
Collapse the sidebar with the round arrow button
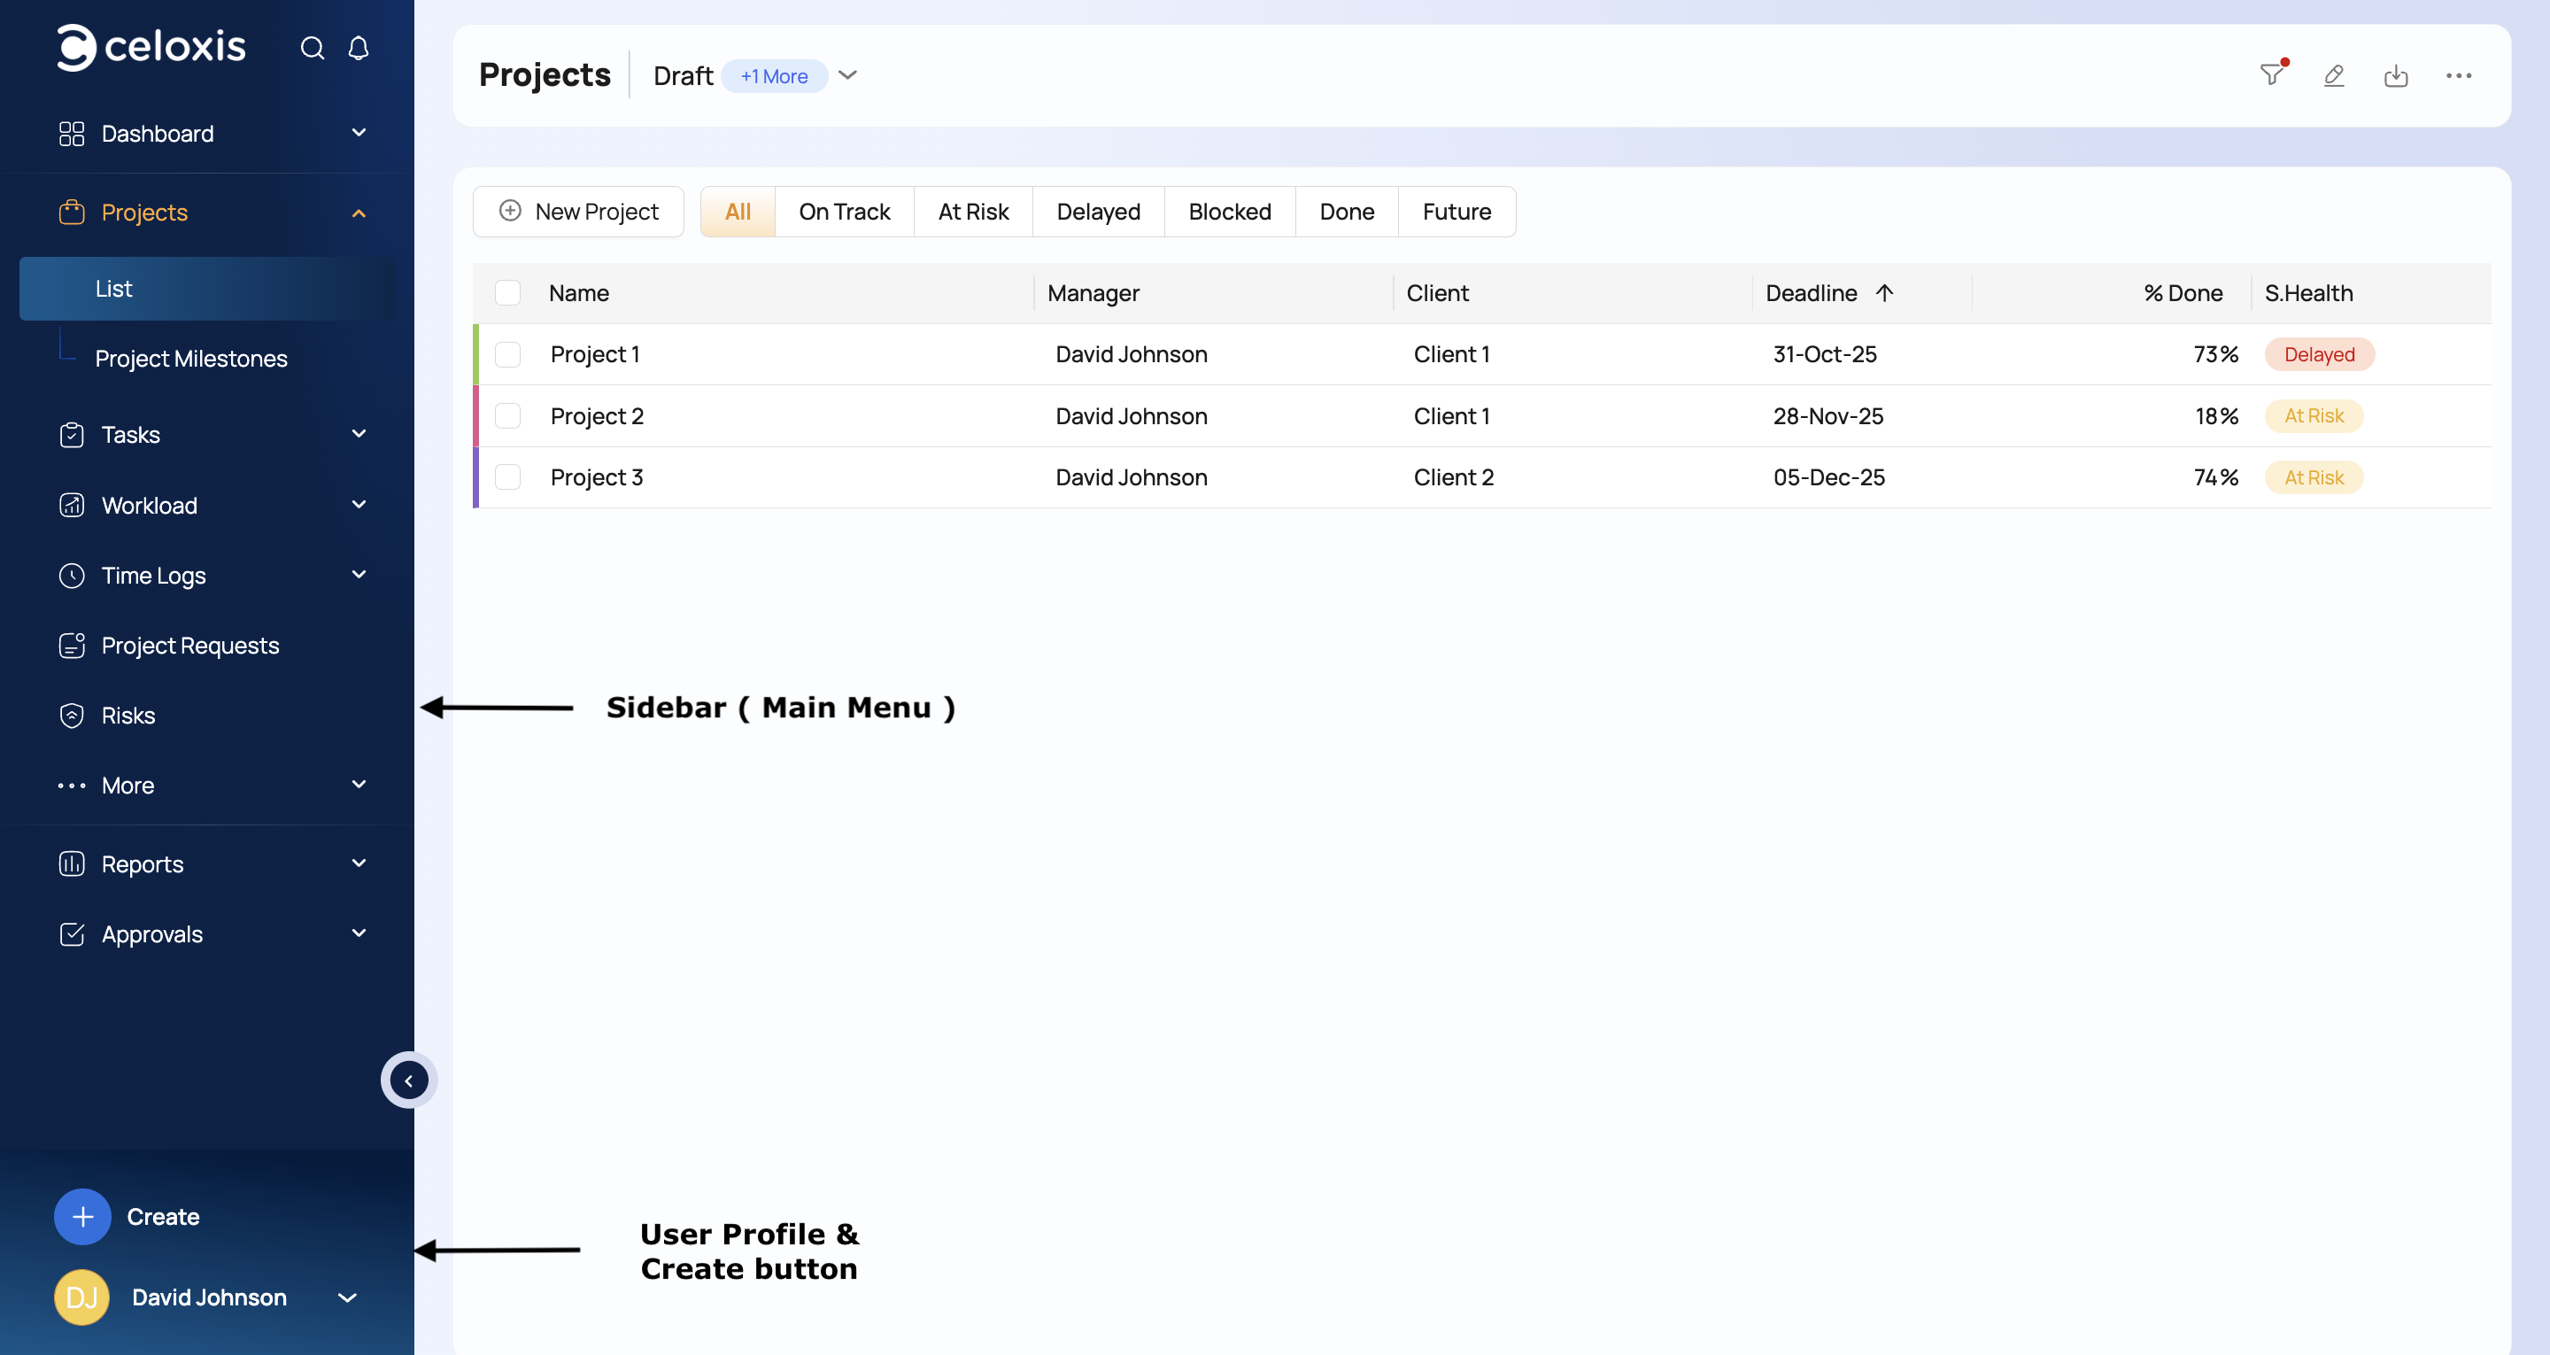409,1080
